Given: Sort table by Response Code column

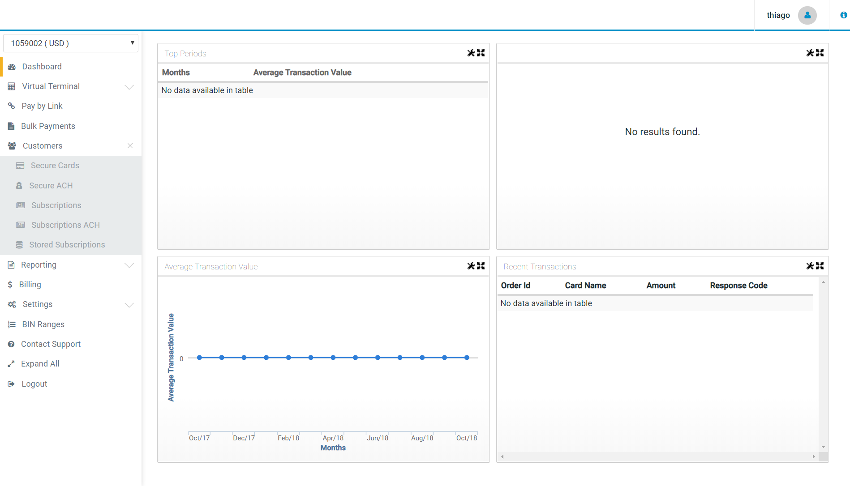Looking at the screenshot, I should [738, 286].
